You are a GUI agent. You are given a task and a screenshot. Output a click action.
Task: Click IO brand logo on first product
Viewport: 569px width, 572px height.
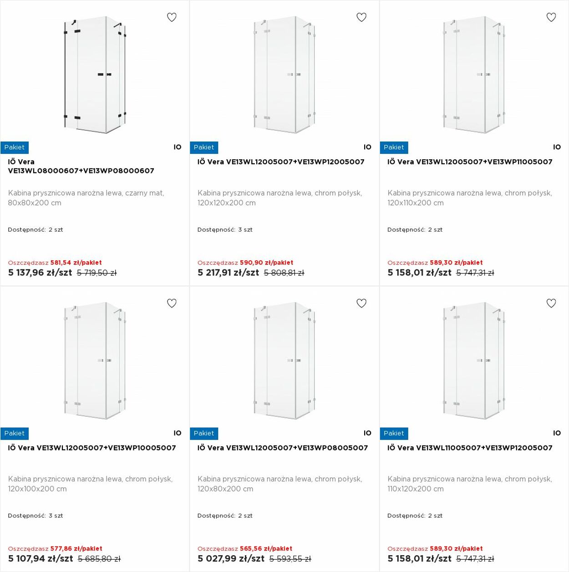(x=178, y=147)
